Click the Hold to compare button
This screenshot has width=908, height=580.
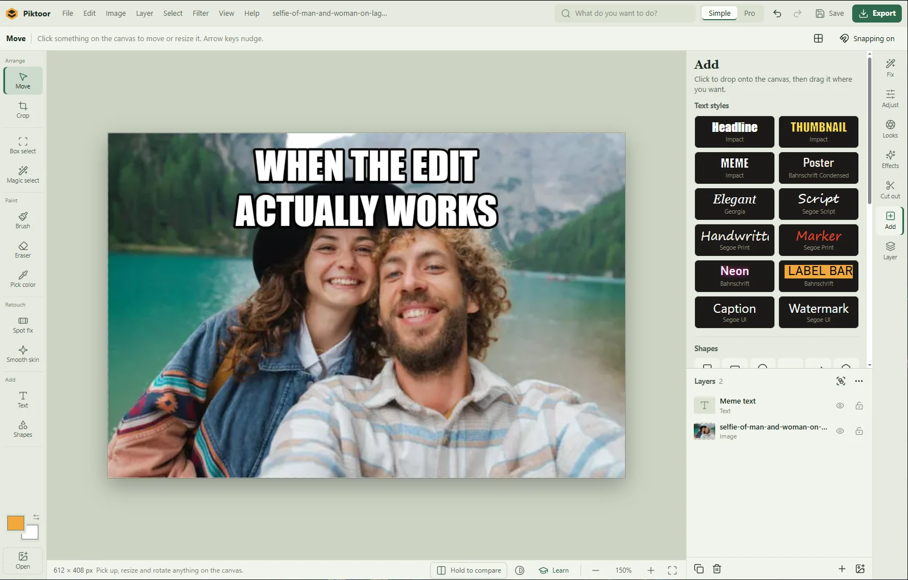pyautogui.click(x=469, y=570)
